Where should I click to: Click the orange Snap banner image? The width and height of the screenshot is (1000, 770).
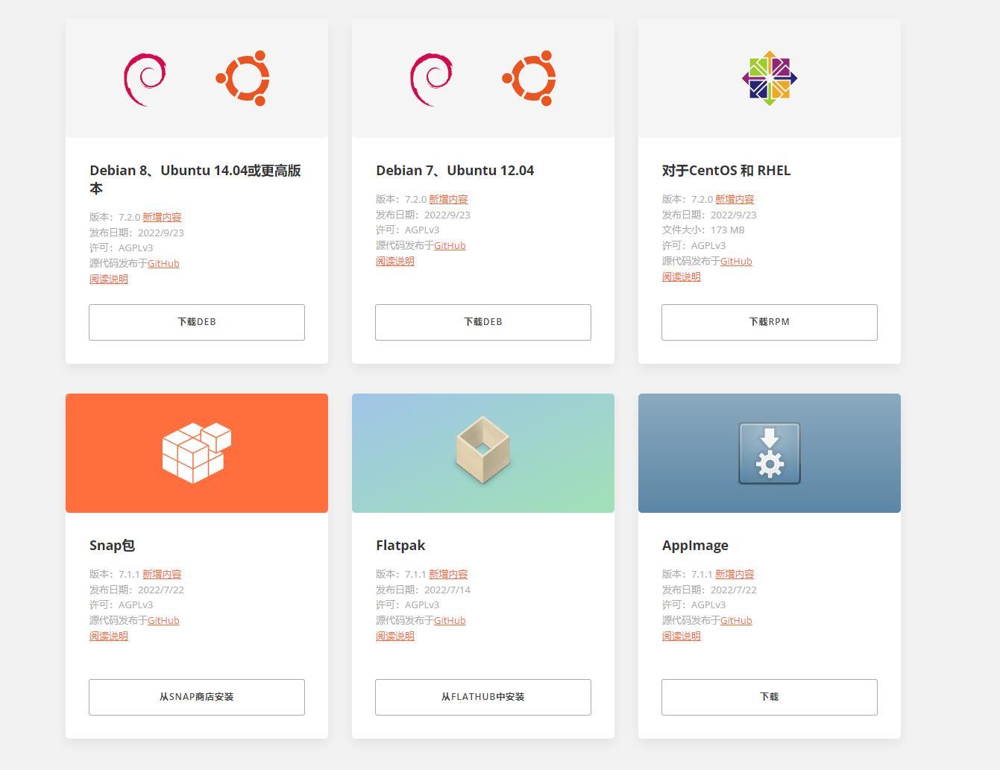[x=196, y=452]
